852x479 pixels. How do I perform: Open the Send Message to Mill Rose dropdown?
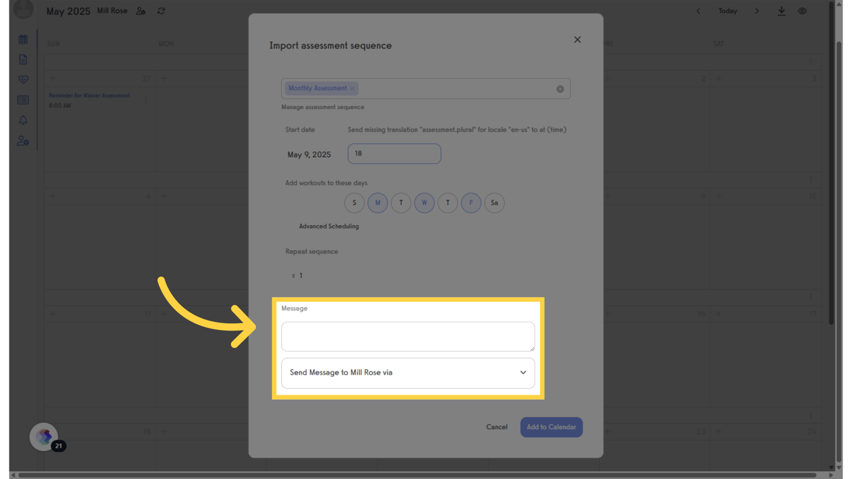coord(408,372)
